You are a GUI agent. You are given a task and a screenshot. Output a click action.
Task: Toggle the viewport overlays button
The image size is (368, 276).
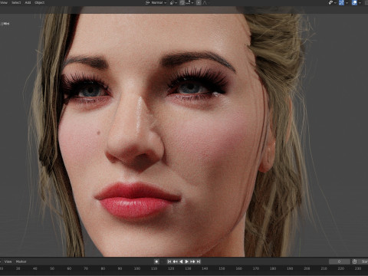(354, 2)
